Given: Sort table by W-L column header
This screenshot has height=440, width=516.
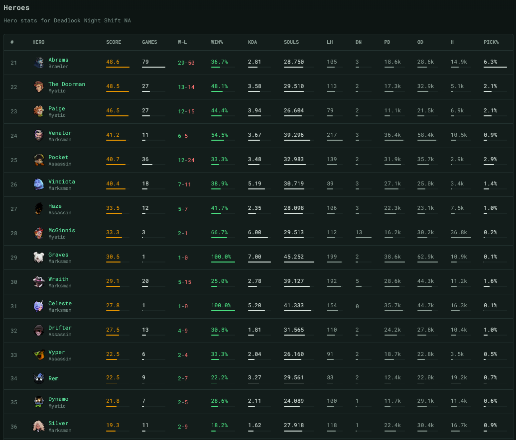Looking at the screenshot, I should coord(182,42).
